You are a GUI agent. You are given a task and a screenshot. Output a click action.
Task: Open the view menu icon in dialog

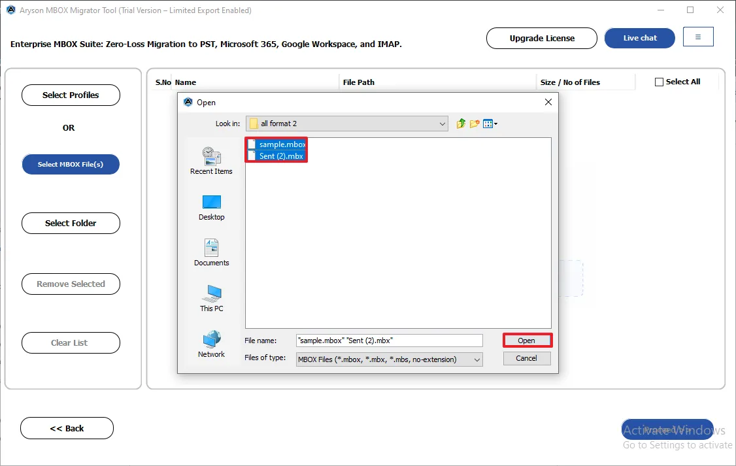490,124
